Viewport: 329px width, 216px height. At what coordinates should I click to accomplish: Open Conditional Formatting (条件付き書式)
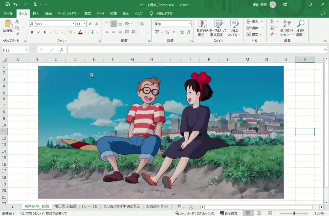(x=203, y=28)
